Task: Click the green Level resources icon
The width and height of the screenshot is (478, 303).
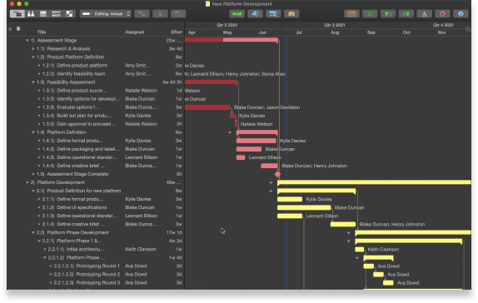Action: (237, 13)
